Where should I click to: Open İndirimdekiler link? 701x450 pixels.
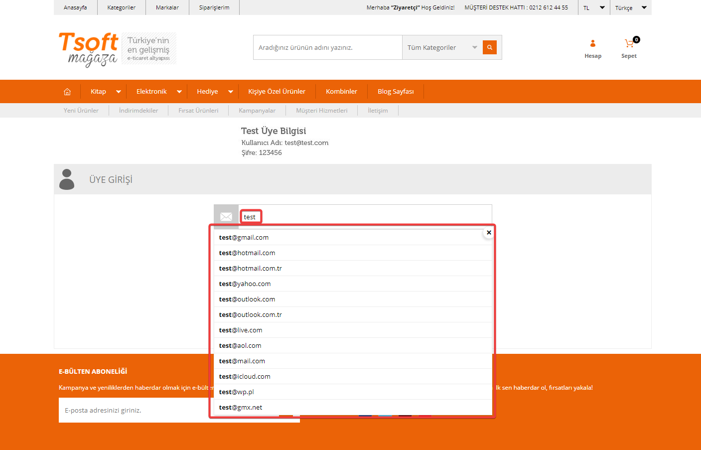[x=139, y=111]
